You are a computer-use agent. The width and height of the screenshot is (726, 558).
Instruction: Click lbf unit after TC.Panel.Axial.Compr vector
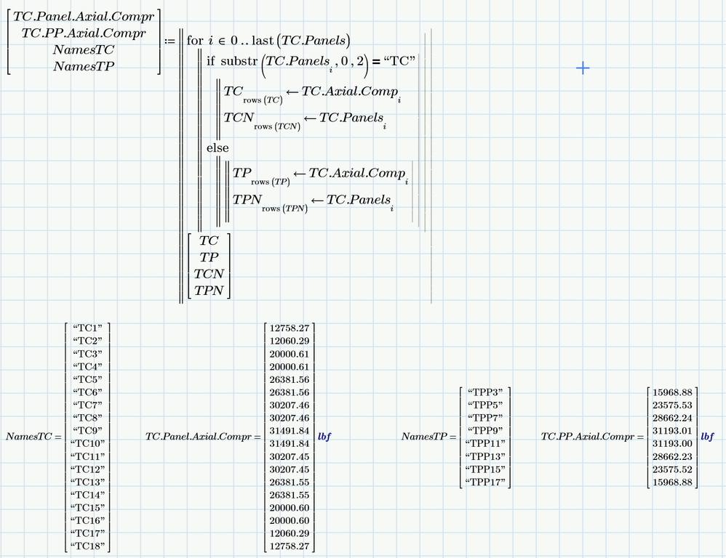coord(324,437)
